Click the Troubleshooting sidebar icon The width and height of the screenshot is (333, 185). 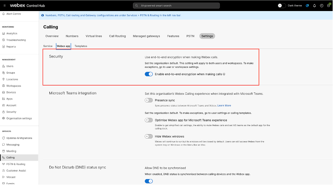pos(3,40)
